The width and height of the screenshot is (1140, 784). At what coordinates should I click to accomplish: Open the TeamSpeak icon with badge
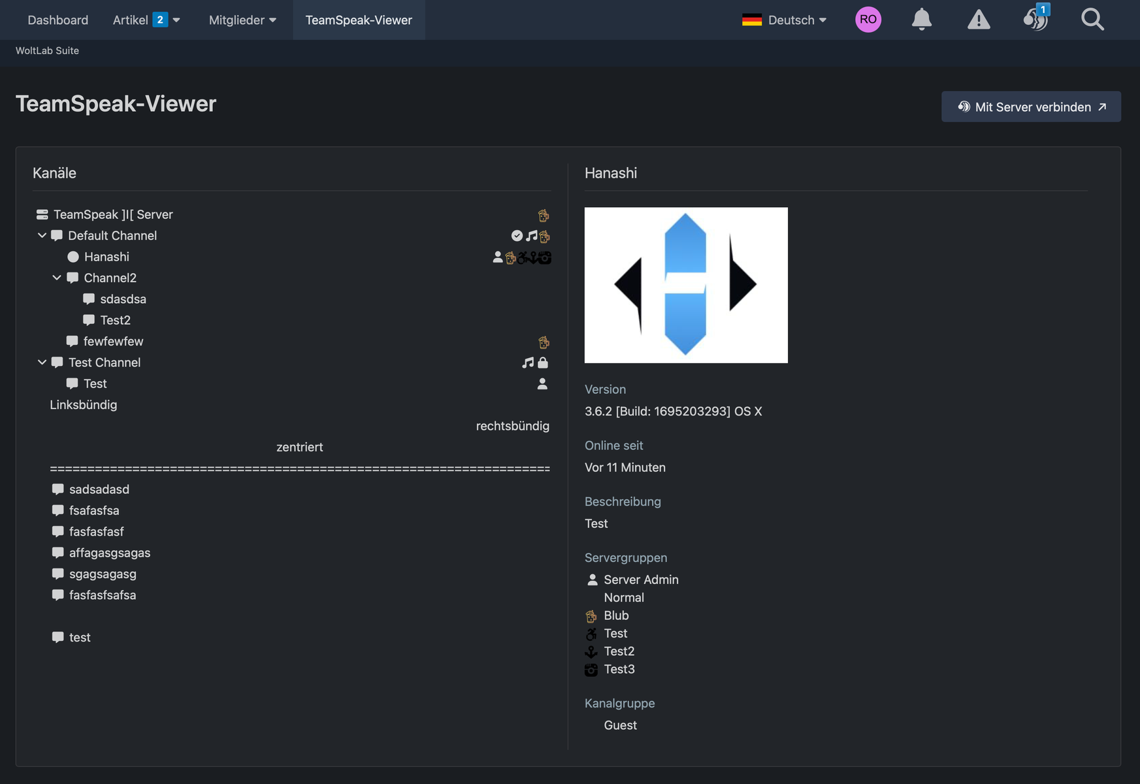(x=1035, y=20)
